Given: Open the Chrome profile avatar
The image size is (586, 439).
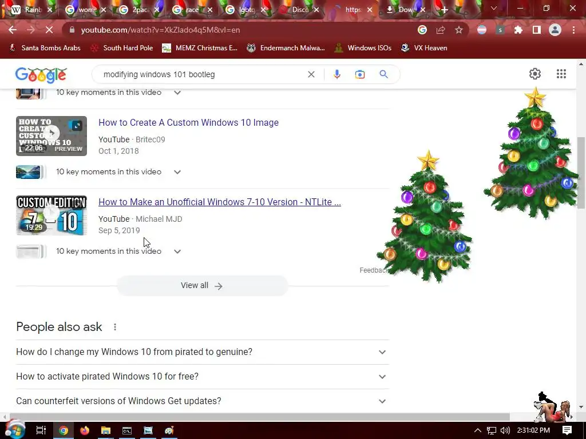Looking at the screenshot, I should point(555,30).
